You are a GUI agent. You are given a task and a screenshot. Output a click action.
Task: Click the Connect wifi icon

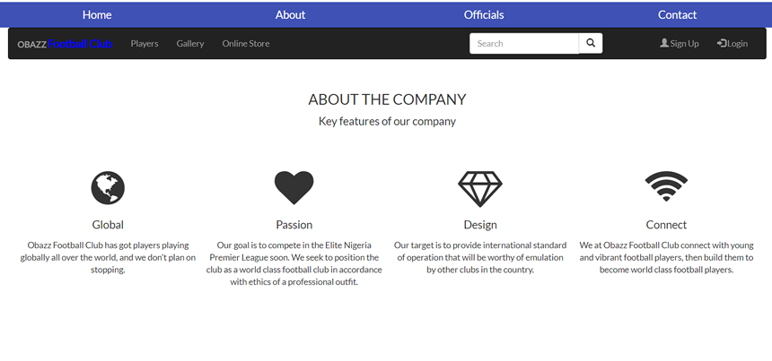(x=666, y=187)
